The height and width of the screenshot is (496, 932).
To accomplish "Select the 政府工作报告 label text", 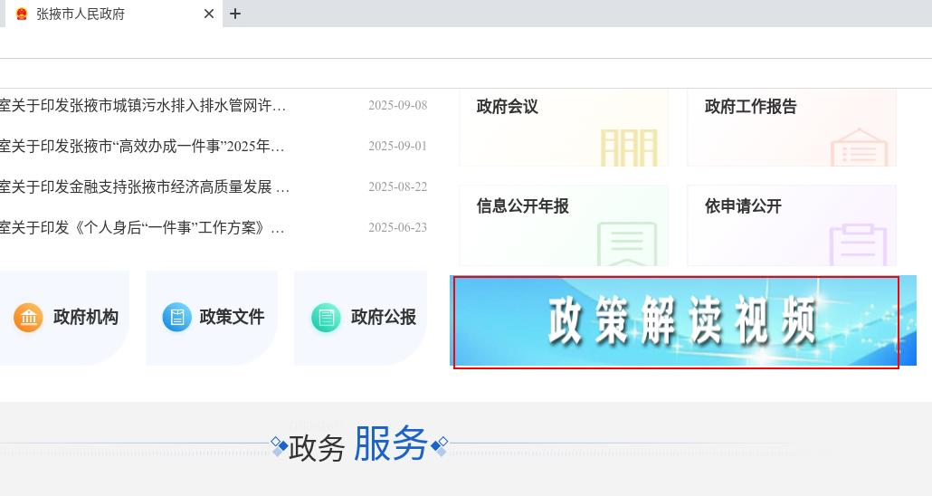I will pos(750,107).
